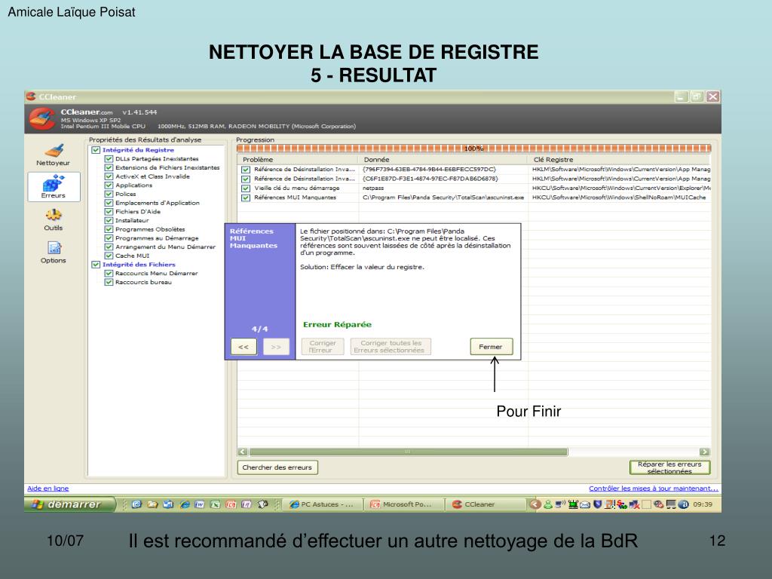Viewport: 772px width, 579px height.
Task: Sort results by Clé Registre column header
Action: [x=620, y=160]
